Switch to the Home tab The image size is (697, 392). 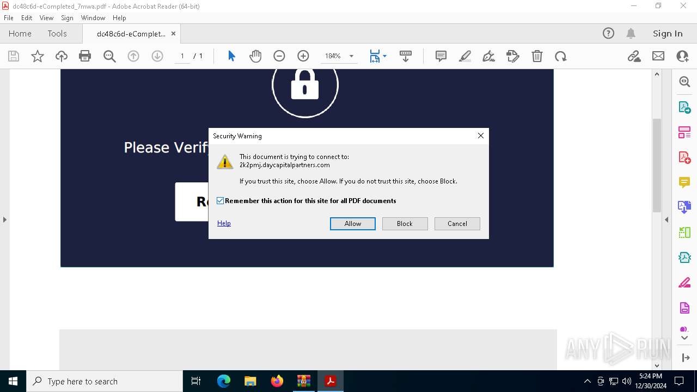point(20,33)
